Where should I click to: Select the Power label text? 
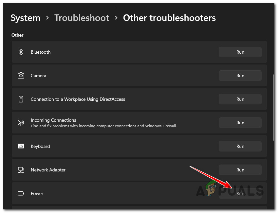[x=37, y=193]
